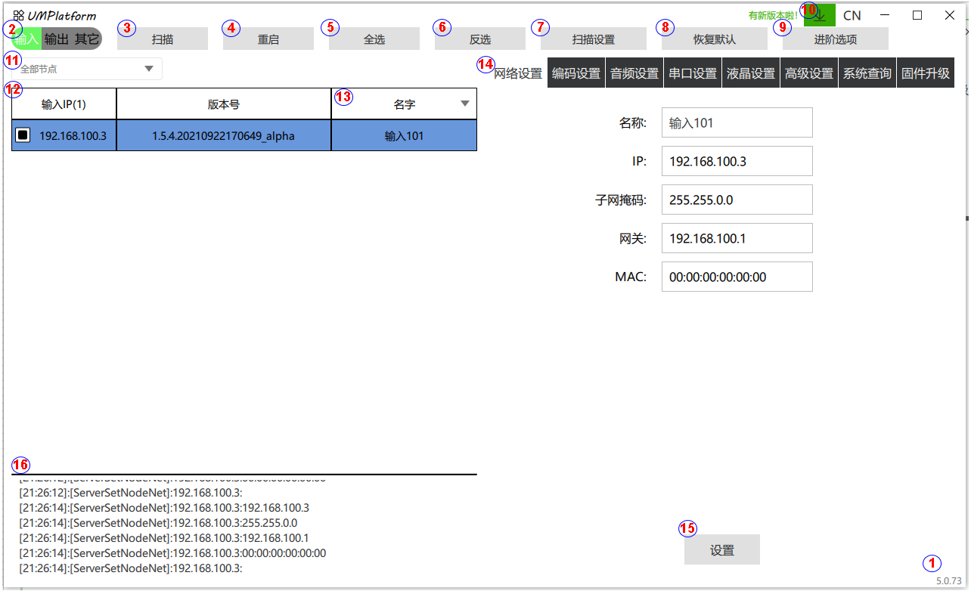
Task: Toggle checkbox for node 192.168.100.3
Action: pyautogui.click(x=23, y=135)
